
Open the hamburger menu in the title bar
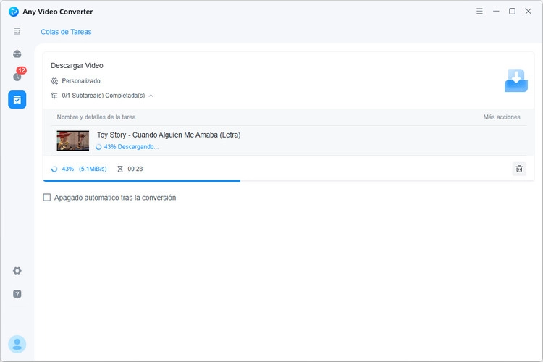click(x=479, y=12)
